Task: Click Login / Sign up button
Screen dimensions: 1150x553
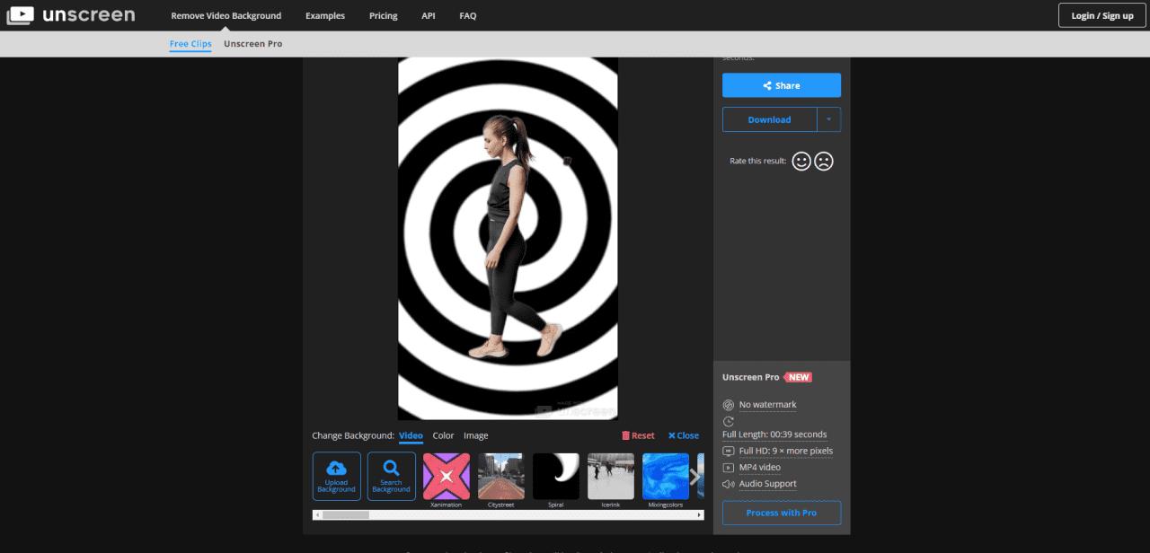Action: 1101,16
